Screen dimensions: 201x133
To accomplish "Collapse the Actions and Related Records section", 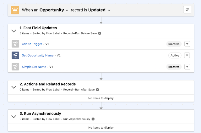I will 14,87.
